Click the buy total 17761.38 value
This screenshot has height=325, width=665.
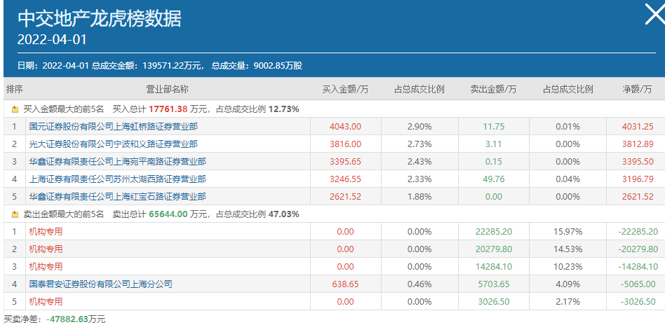tap(168, 109)
